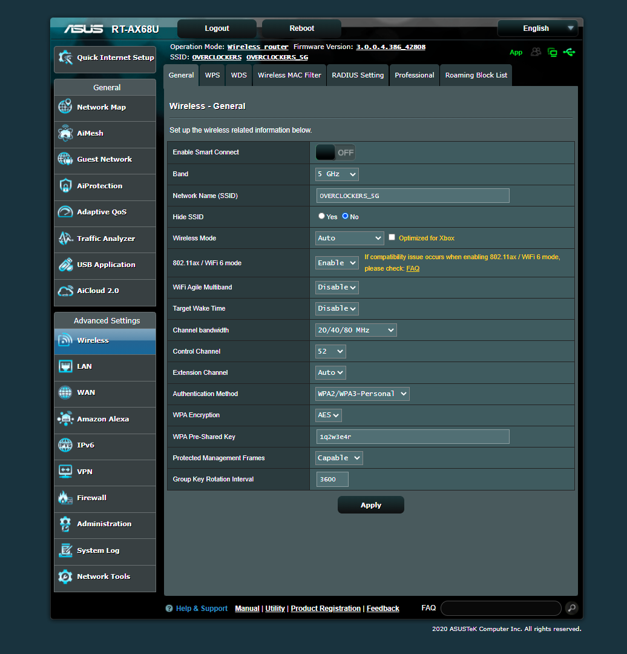Open the Wireless router operation mode link
627x654 pixels.
pos(258,47)
